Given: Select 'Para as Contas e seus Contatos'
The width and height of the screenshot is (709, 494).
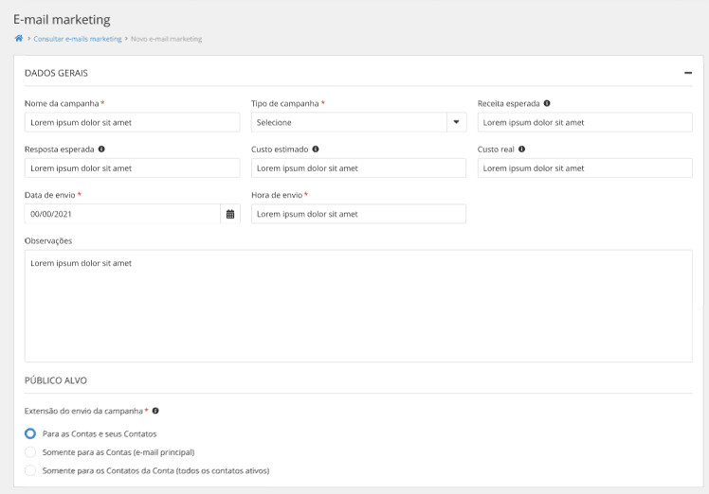Looking at the screenshot, I should (30, 433).
